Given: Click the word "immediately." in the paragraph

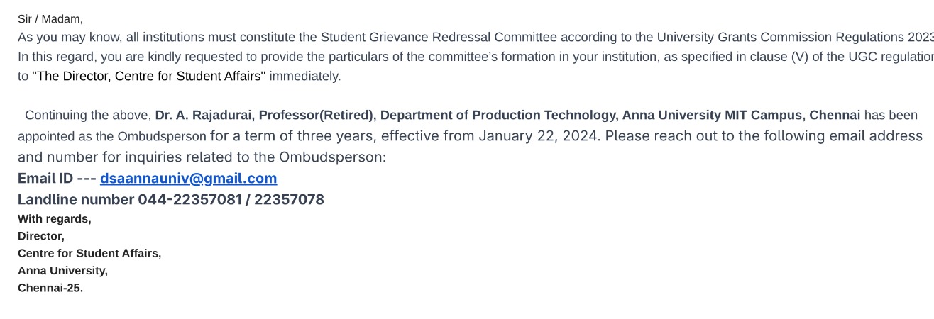Looking at the screenshot, I should pyautogui.click(x=305, y=77).
